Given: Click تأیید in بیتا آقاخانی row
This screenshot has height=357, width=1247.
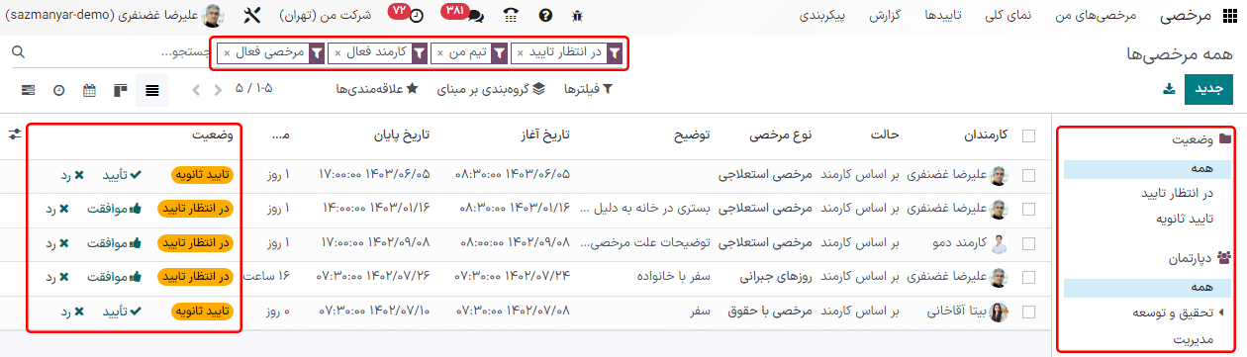Looking at the screenshot, I should pyautogui.click(x=122, y=312).
